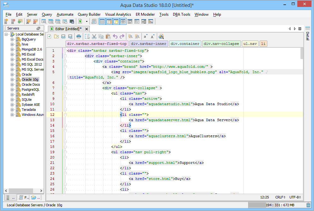Create a new file in the editor
The width and height of the screenshot is (314, 211).
point(49,36)
